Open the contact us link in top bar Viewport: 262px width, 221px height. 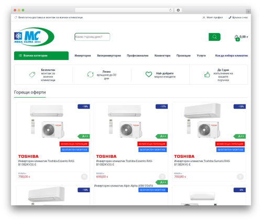[240, 17]
